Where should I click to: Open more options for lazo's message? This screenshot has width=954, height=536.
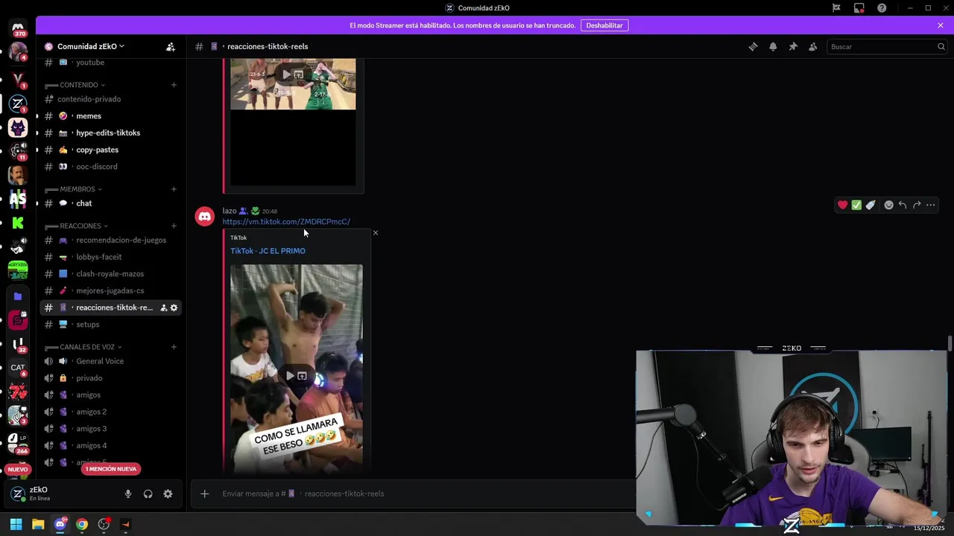point(931,205)
